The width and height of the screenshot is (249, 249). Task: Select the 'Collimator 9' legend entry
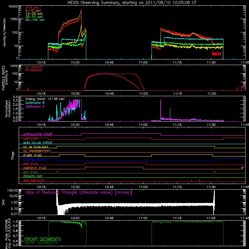(35, 106)
